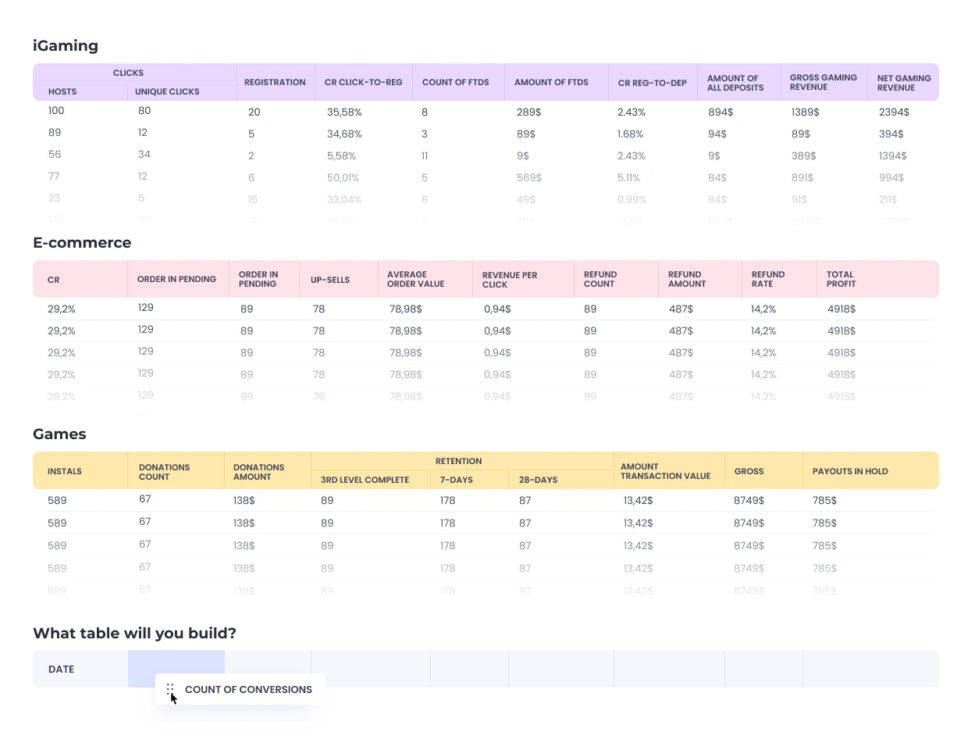Choose the CR Click-to-Reg column header
The height and width of the screenshot is (736, 968).
(x=364, y=82)
